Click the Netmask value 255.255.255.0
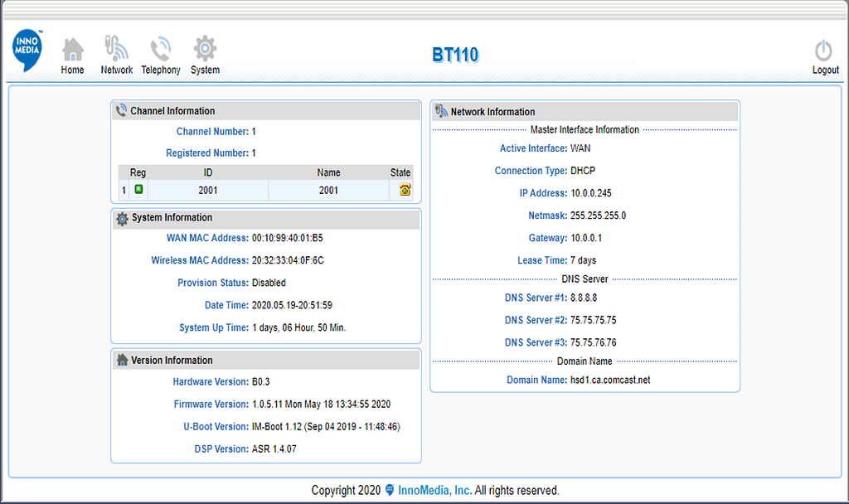Image resolution: width=849 pixels, height=504 pixels. pyautogui.click(x=599, y=216)
